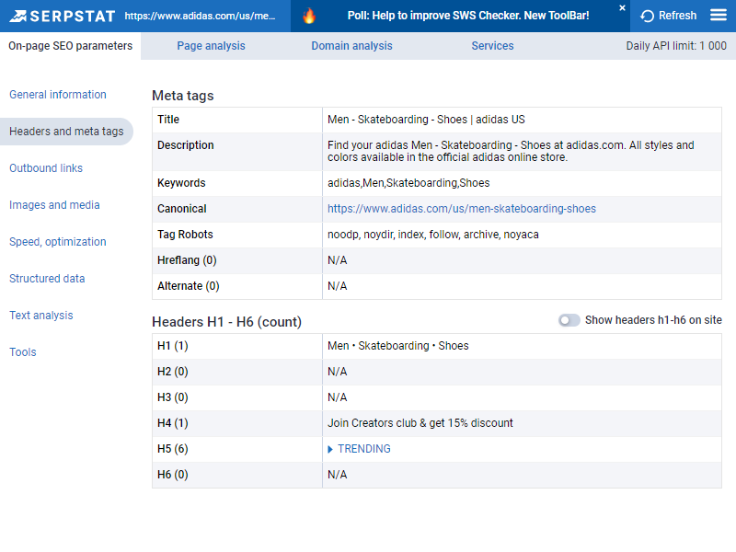Click the H1 value 'Men • Skateboarding • Shoes'
This screenshot has height=552, width=736.
point(398,346)
